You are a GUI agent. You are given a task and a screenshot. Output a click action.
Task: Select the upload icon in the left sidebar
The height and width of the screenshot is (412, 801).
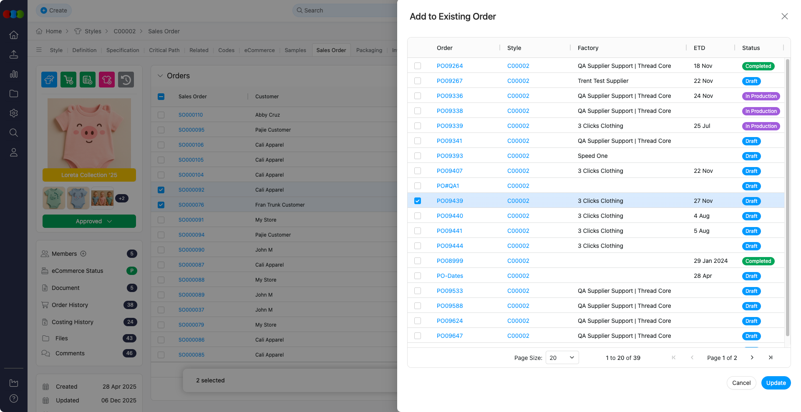click(x=14, y=55)
